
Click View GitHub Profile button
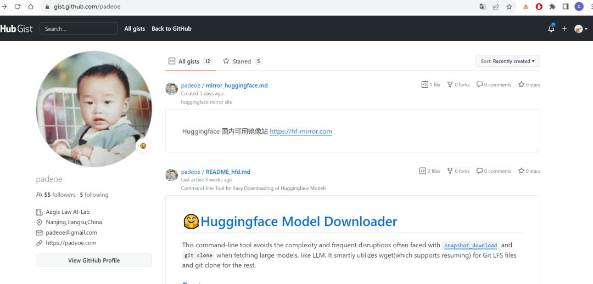tap(94, 260)
